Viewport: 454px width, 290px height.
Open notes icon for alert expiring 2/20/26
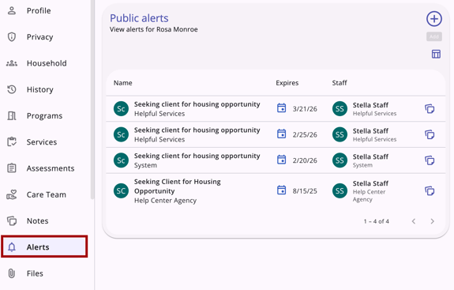(x=430, y=160)
